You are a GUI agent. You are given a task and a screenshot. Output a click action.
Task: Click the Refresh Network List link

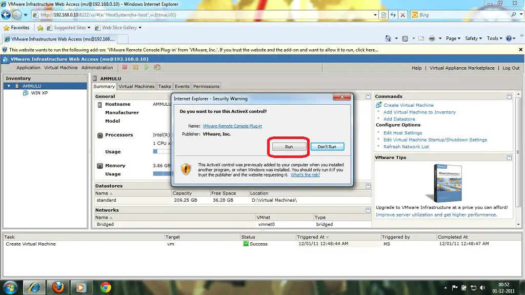tap(406, 147)
